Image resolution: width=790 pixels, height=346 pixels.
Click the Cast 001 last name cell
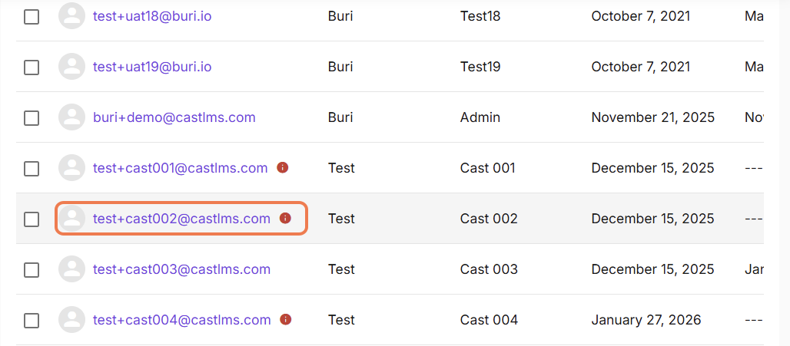(488, 167)
